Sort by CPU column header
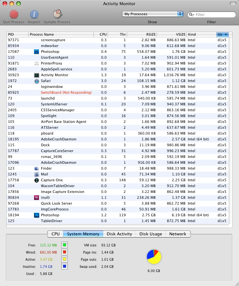The width and height of the screenshot is (239, 286). point(101,34)
